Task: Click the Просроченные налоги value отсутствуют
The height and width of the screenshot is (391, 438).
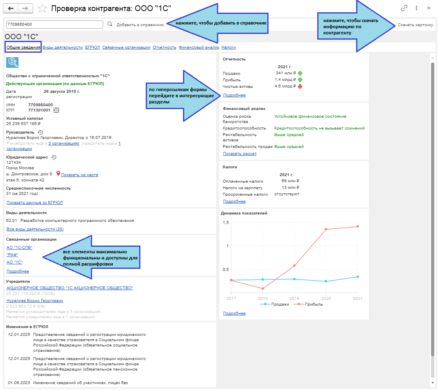Action: pyautogui.click(x=287, y=194)
